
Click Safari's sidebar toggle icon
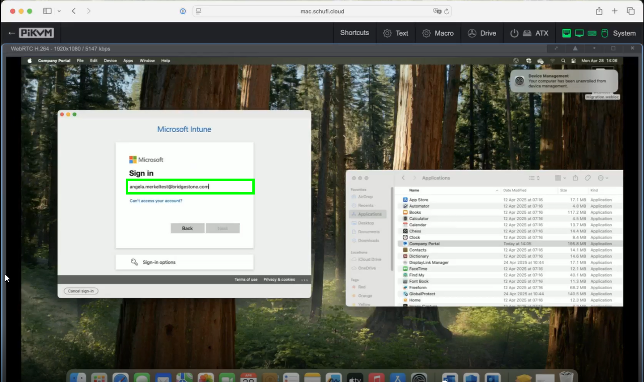(47, 11)
